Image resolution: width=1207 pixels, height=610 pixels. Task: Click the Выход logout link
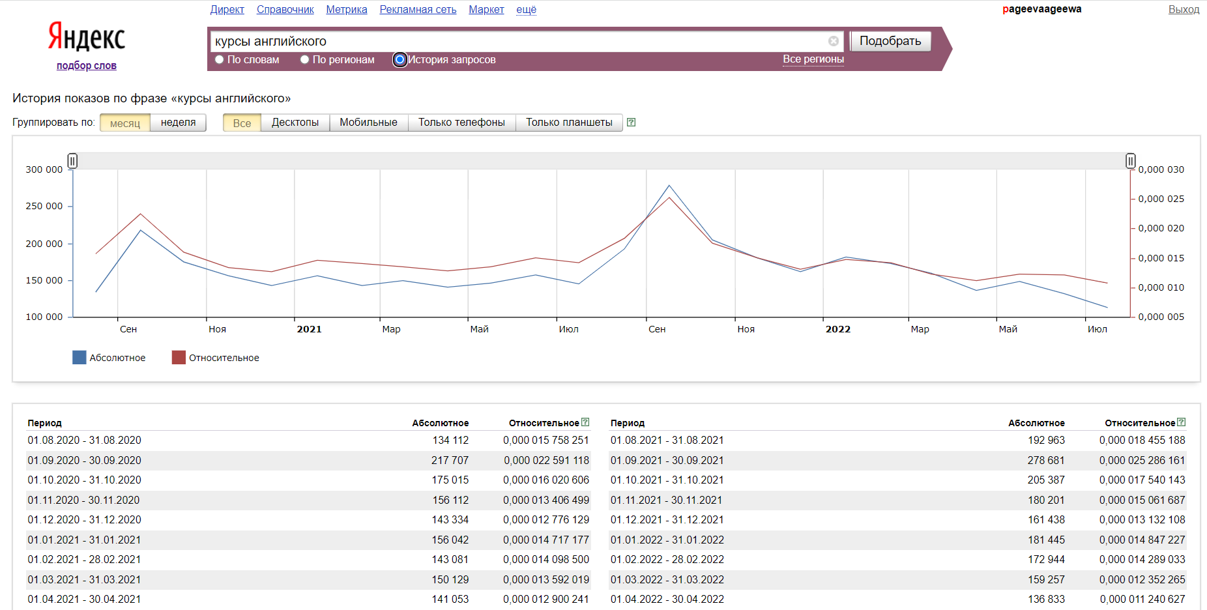[x=1184, y=10]
